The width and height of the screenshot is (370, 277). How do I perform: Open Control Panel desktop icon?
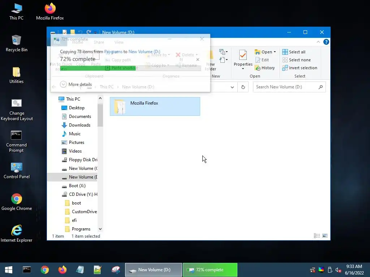point(17,171)
